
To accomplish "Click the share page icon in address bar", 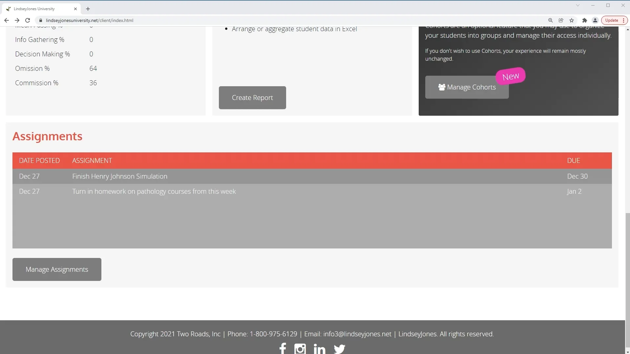I will tap(561, 20).
